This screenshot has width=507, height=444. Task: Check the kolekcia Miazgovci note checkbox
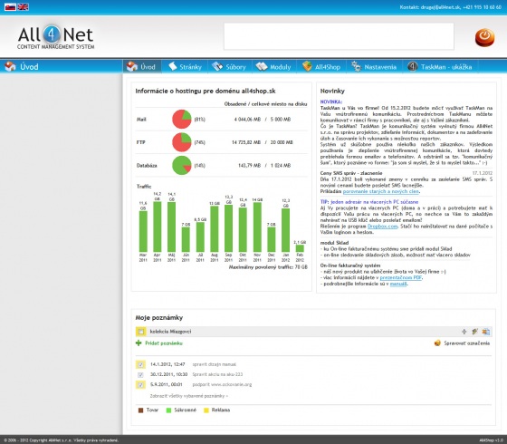(x=140, y=332)
